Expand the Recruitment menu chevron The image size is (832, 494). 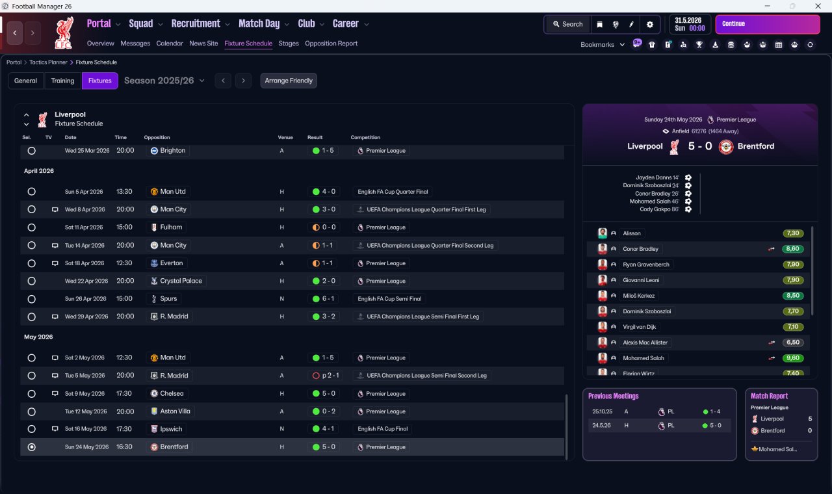coord(227,24)
